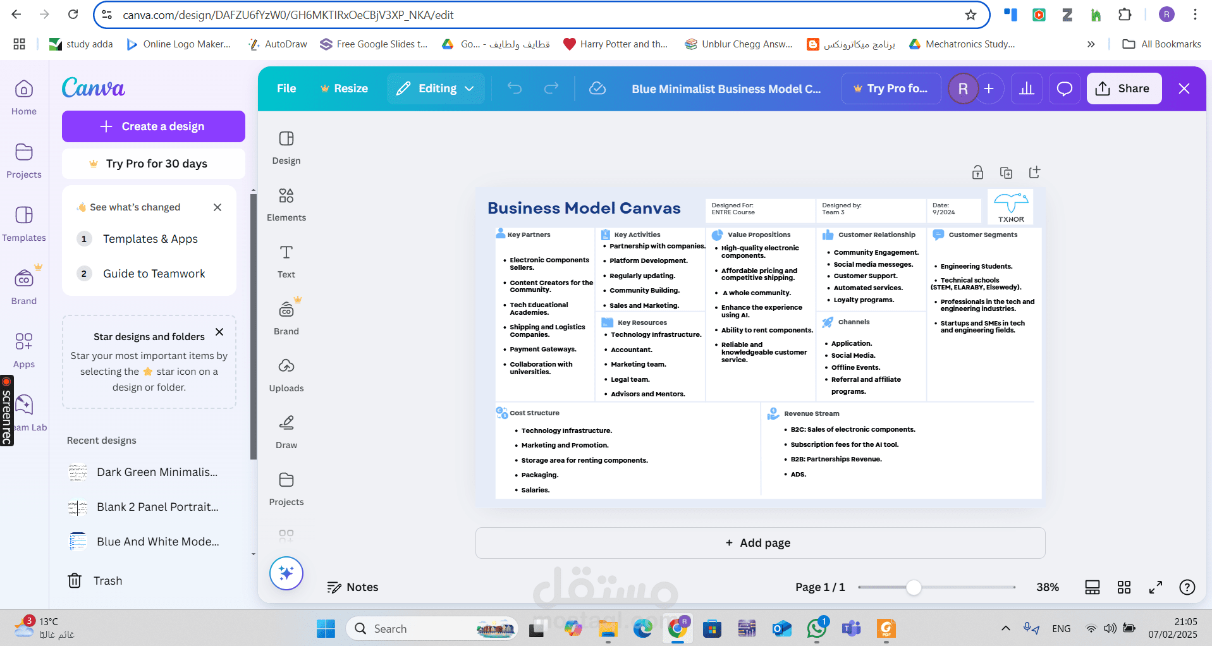1212x646 pixels.
Task: Open the Canva Home icon
Action: [x=24, y=97]
